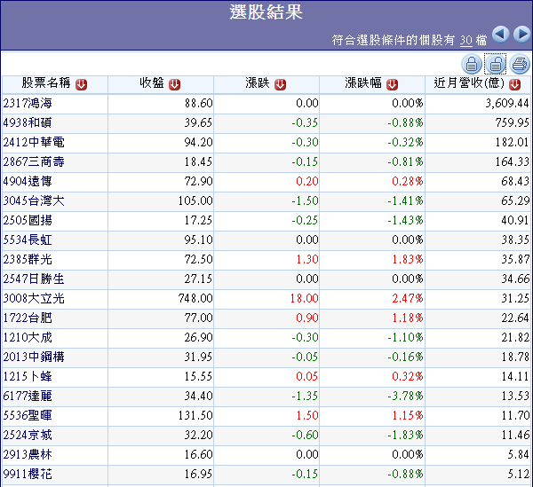
Task: Select the revenue value 68.43
Action: pyautogui.click(x=515, y=181)
